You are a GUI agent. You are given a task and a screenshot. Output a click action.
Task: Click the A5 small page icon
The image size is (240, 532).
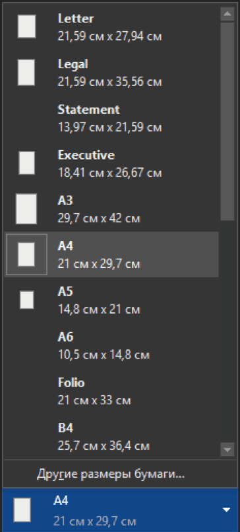click(x=27, y=300)
